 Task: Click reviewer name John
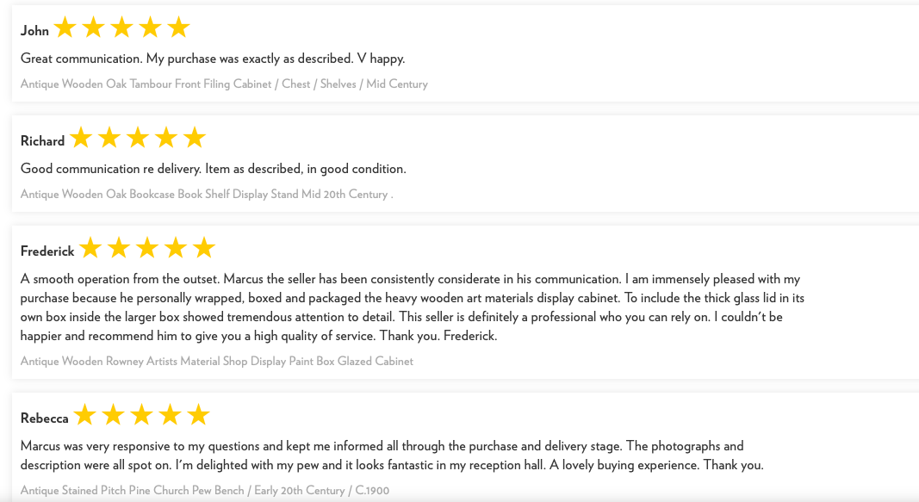tap(34, 30)
